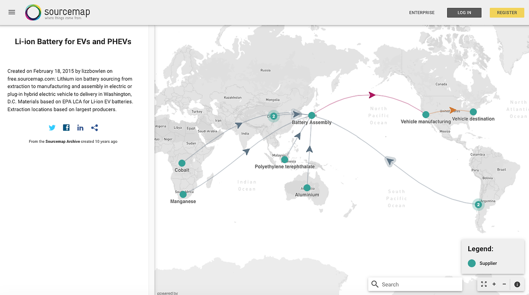Screen dimensions: 529x295
Task: Select the Cobalt supplier marker
Action: point(182,163)
